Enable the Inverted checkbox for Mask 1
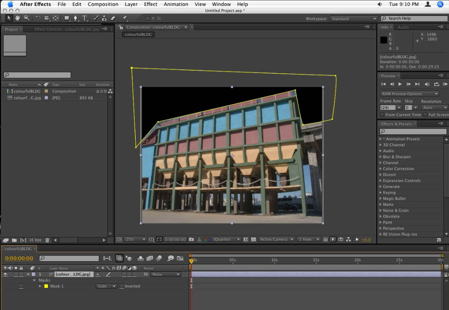The height and width of the screenshot is (310, 449). point(121,286)
